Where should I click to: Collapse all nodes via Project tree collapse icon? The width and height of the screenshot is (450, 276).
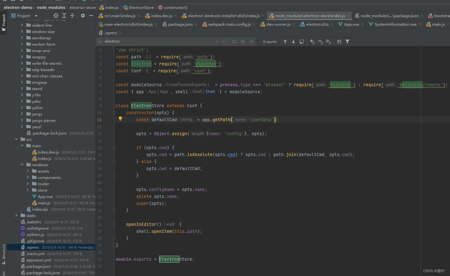click(72, 15)
